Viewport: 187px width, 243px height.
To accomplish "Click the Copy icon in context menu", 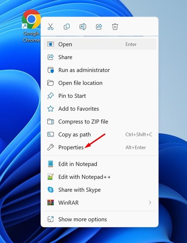I will 67,27.
